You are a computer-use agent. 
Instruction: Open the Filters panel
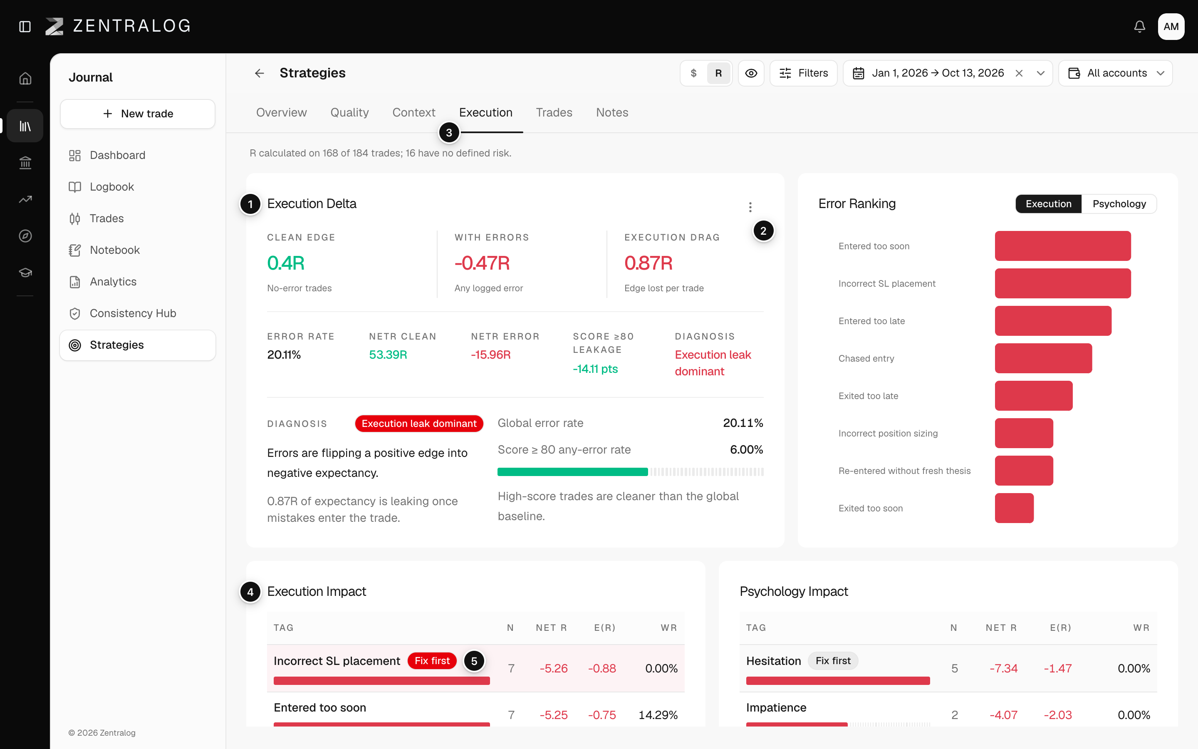(804, 73)
